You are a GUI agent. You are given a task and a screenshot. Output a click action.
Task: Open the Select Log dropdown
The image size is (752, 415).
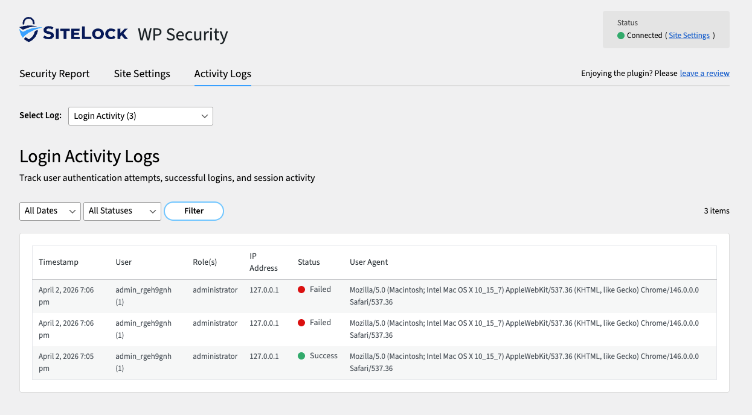coord(140,116)
